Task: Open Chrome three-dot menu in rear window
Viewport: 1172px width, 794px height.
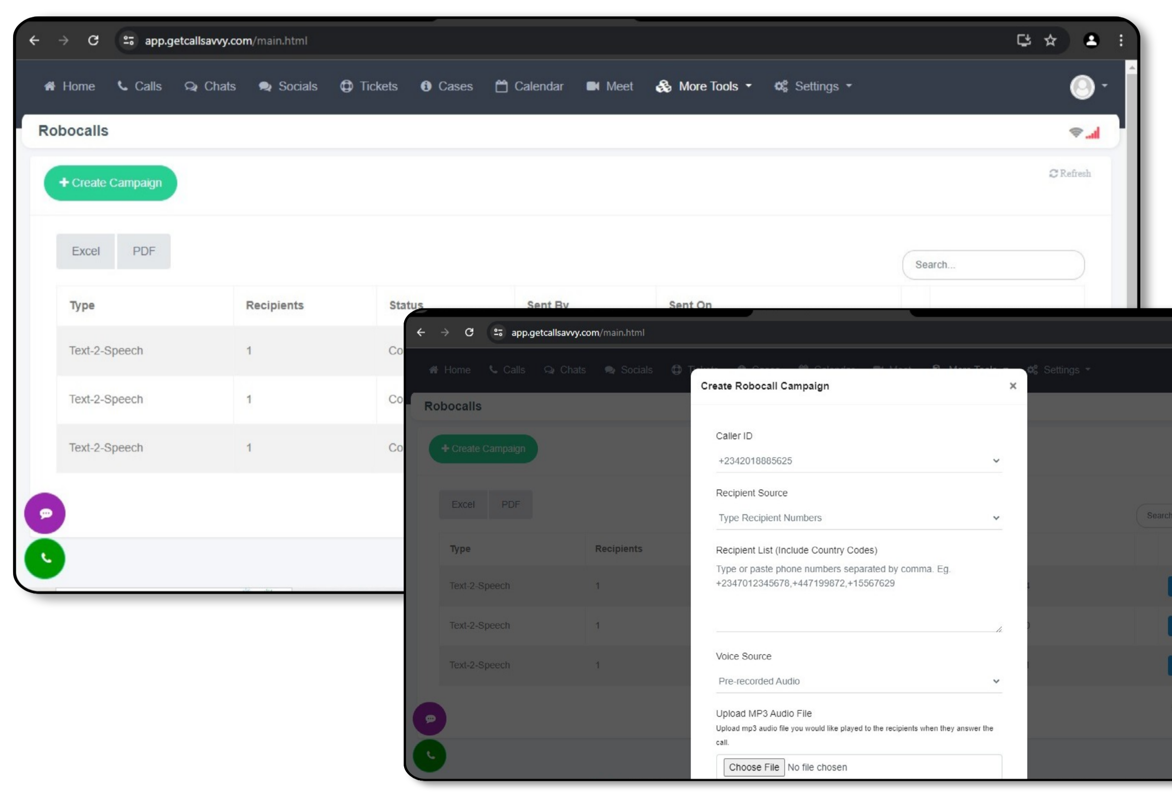Action: coord(1121,40)
